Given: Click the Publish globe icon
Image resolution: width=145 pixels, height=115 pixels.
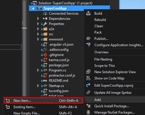Looking at the screenshot, I should click(x=88, y=38).
